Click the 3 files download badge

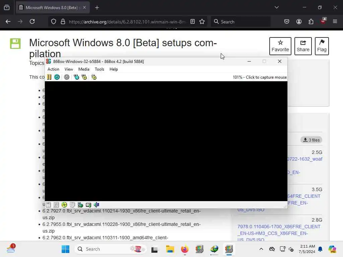[311, 140]
